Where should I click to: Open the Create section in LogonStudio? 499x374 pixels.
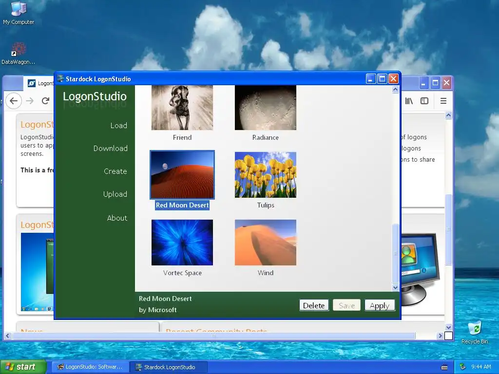115,171
